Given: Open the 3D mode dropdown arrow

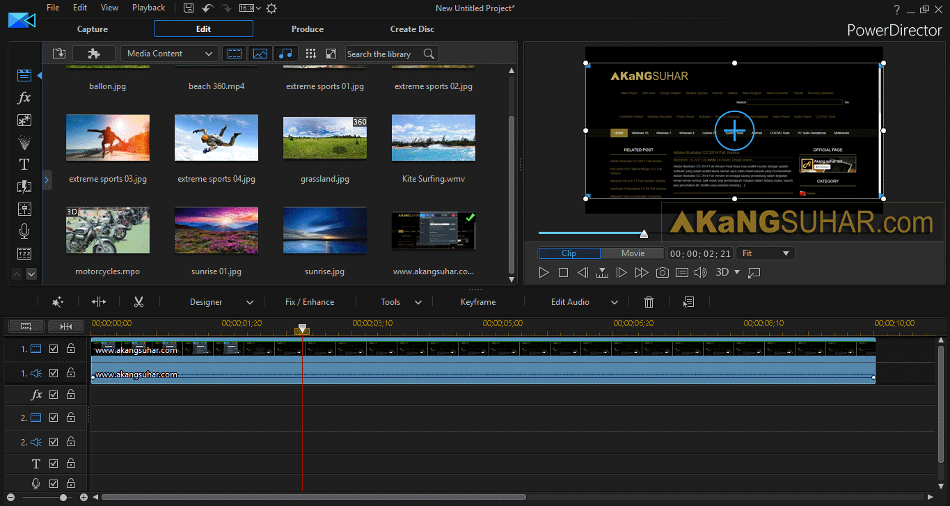Looking at the screenshot, I should click(x=737, y=272).
